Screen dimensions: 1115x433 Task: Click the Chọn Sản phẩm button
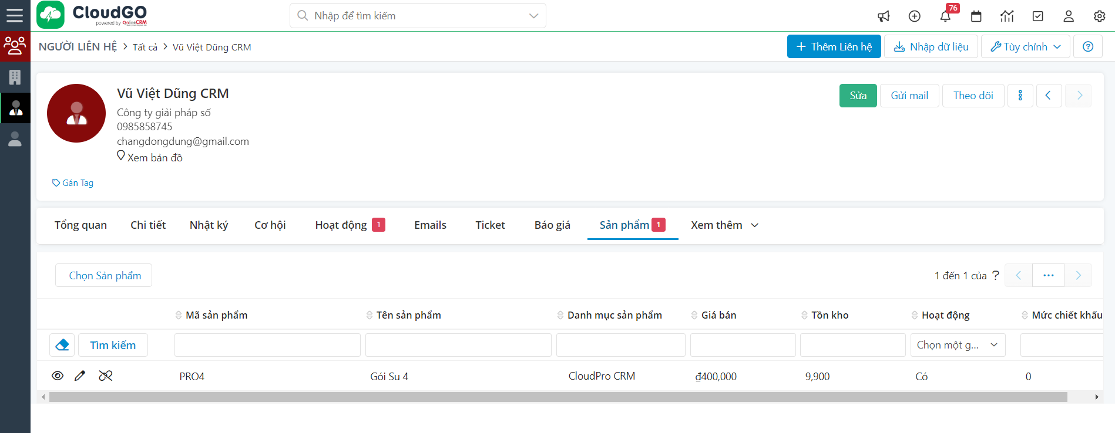click(x=104, y=275)
